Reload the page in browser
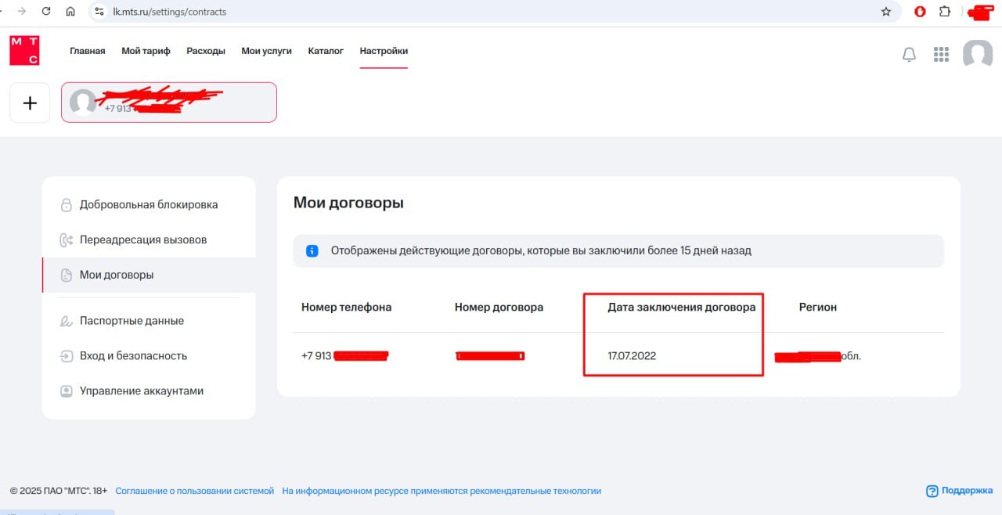This screenshot has width=1002, height=515. (x=46, y=12)
